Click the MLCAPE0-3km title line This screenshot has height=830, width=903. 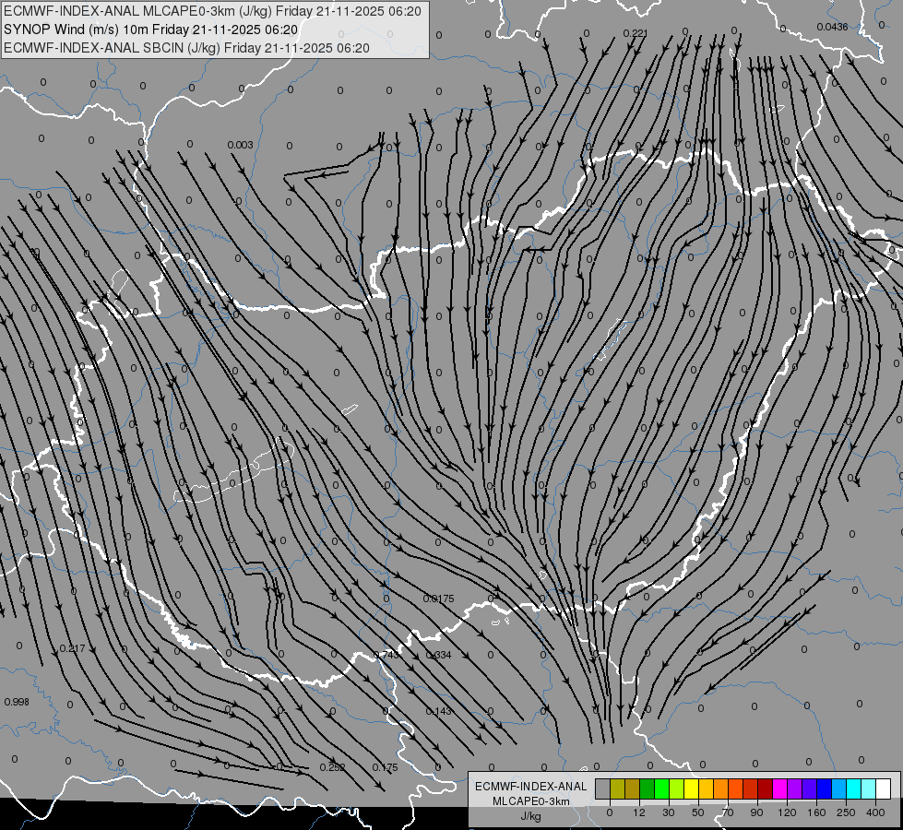[212, 11]
